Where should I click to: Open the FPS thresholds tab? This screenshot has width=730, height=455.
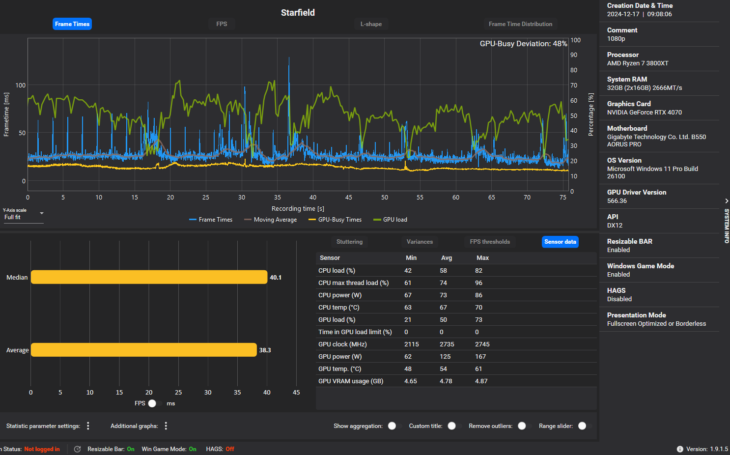click(x=490, y=242)
